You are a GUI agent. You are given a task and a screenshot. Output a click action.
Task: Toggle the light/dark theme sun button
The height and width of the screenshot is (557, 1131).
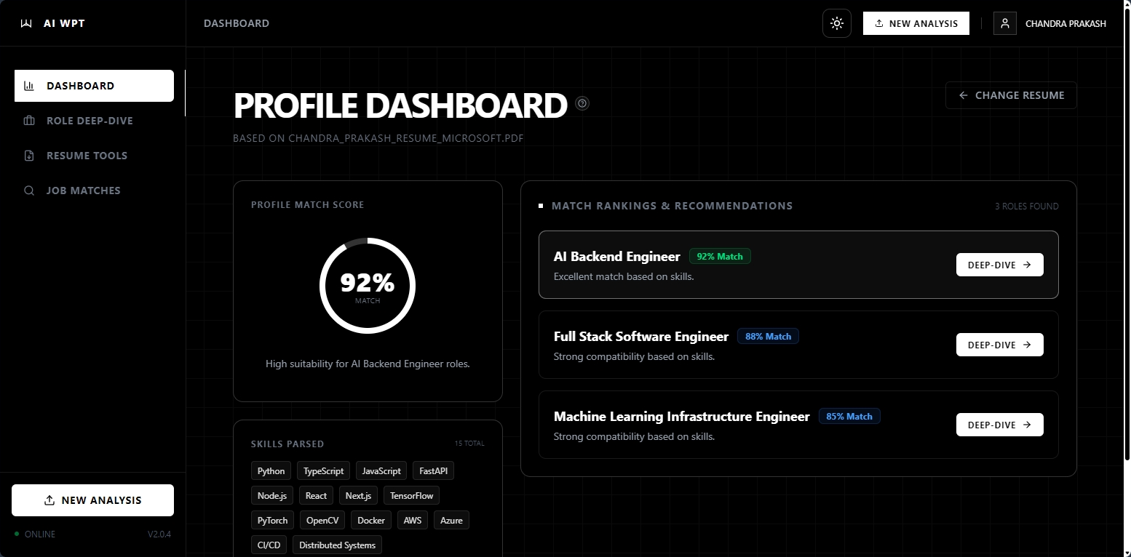(x=837, y=23)
